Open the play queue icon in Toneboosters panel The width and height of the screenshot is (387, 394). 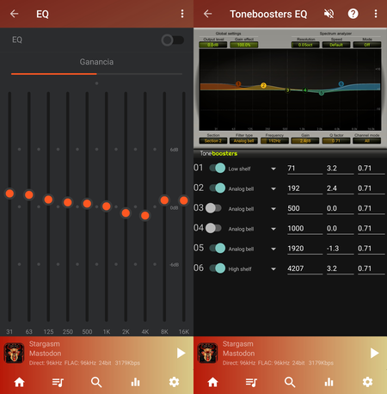click(251, 382)
